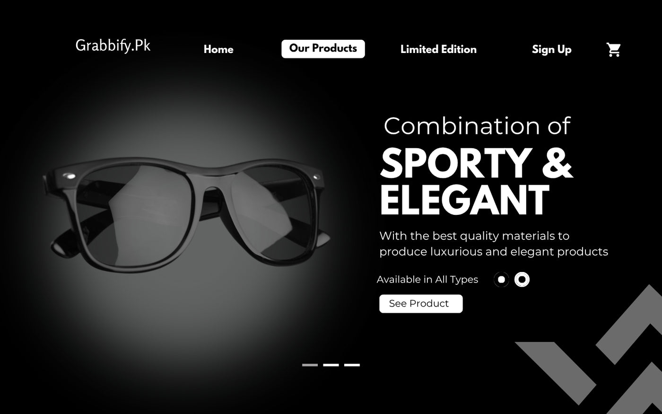Screen dimensions: 662x414
Task: Click the SPORTY & ELEGANT headline
Action: (x=476, y=181)
